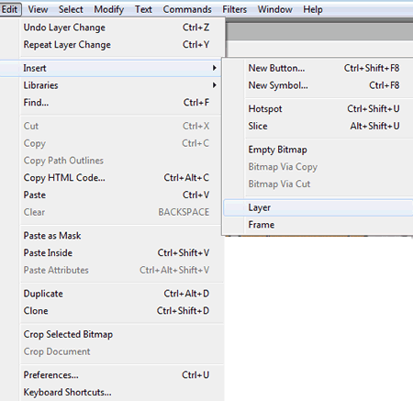This screenshot has width=413, height=401.
Task: Choose Frame from the Insert submenu
Action: pyautogui.click(x=318, y=225)
